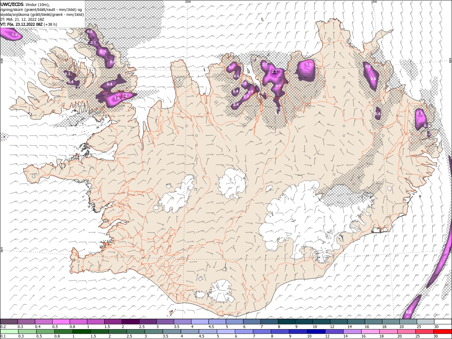
Task: Click the 'slydda/snjókoma' legend description line
Action: 42,14
